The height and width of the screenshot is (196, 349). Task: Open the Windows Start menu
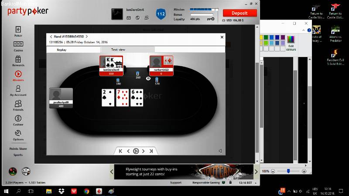[6, 191]
